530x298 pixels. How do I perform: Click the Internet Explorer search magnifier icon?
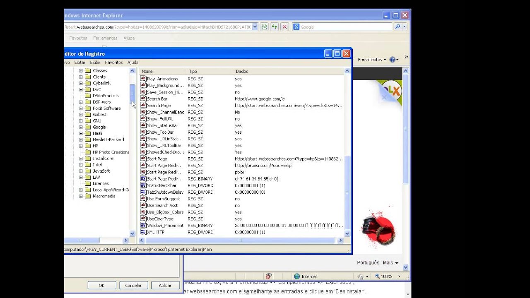click(x=397, y=27)
